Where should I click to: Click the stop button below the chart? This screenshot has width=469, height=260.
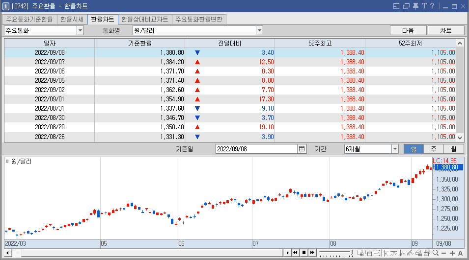(x=304, y=253)
